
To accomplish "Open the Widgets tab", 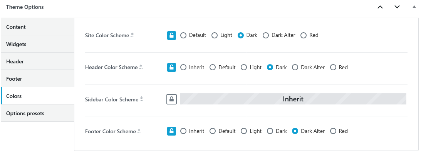I will (38, 44).
